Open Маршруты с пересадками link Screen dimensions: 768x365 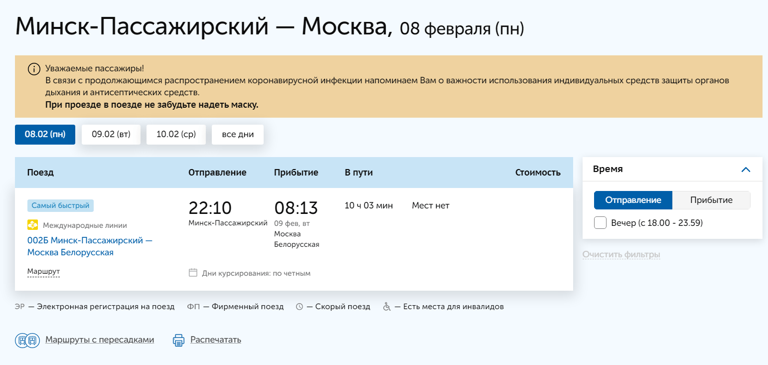coord(100,340)
